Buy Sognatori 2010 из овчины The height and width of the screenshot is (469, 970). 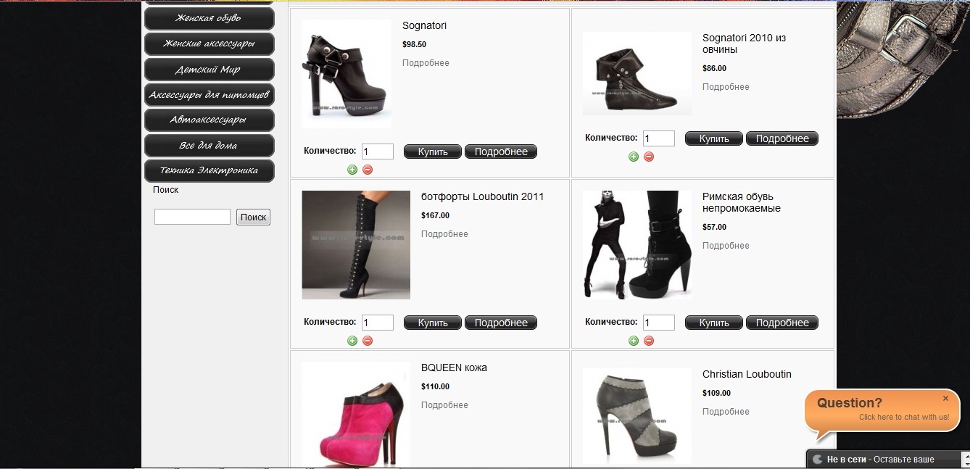tap(714, 138)
